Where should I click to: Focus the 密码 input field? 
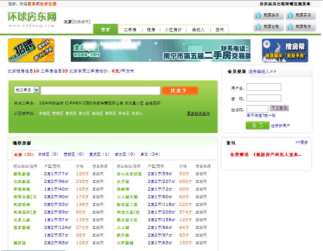tap(264, 98)
